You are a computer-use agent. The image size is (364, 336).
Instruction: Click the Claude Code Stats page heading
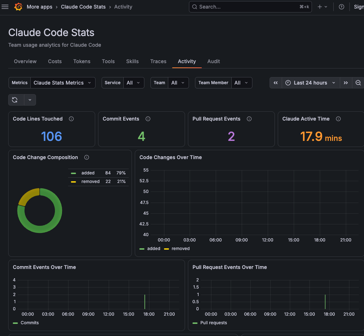[x=51, y=32]
